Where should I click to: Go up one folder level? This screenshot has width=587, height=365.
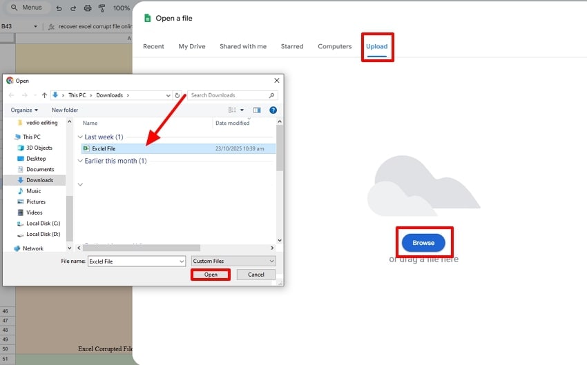click(x=44, y=95)
